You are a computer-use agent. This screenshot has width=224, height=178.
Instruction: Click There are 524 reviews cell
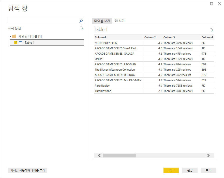[182, 80]
